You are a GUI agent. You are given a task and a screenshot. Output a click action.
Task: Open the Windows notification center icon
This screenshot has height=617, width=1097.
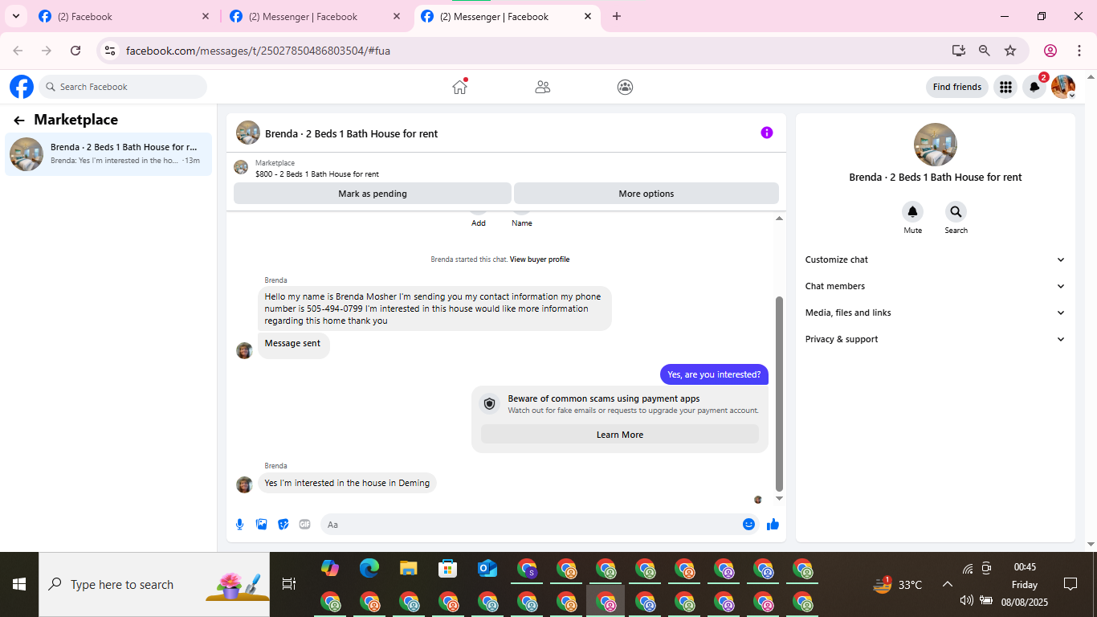point(1070,585)
